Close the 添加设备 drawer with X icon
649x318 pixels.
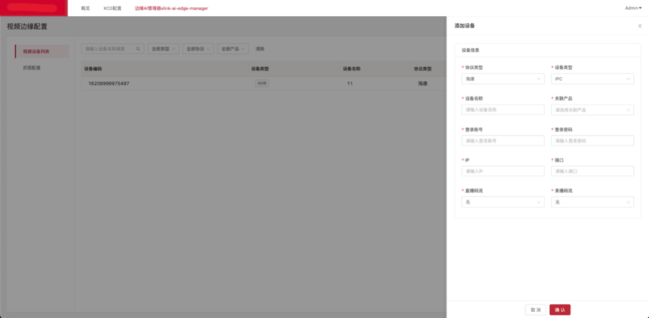640,26
